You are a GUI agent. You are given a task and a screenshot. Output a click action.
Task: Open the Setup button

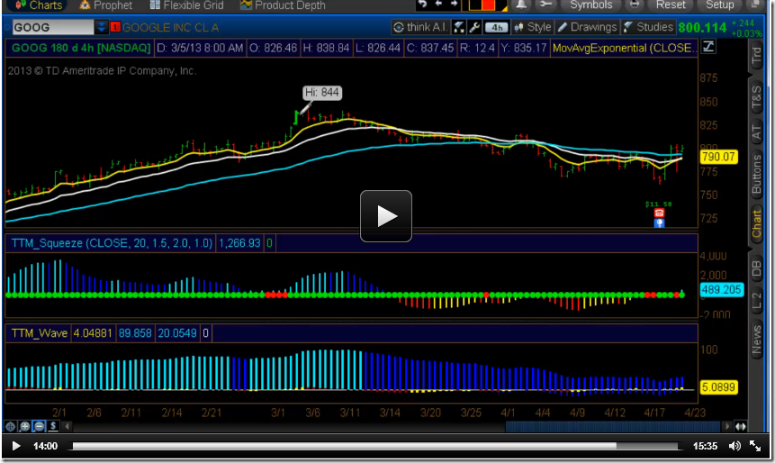tap(719, 5)
